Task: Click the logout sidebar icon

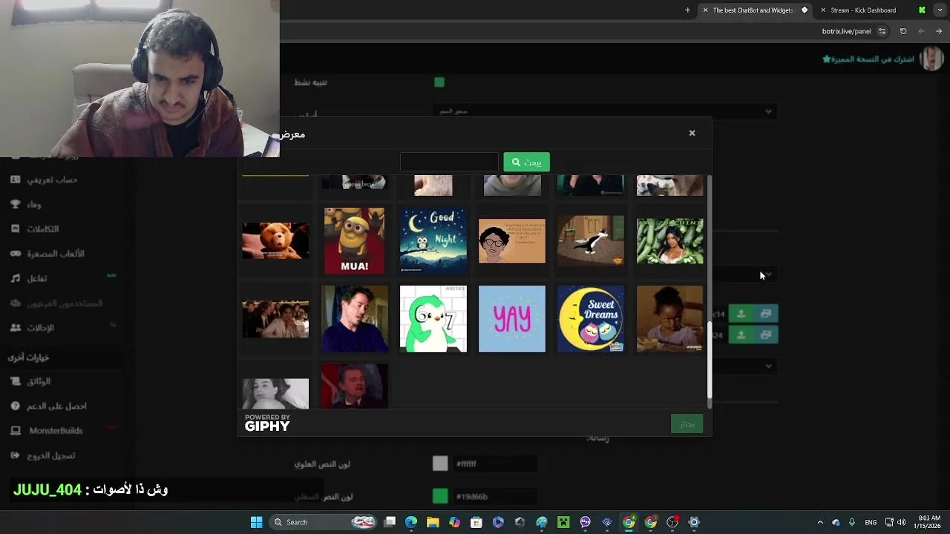Action: tap(15, 455)
